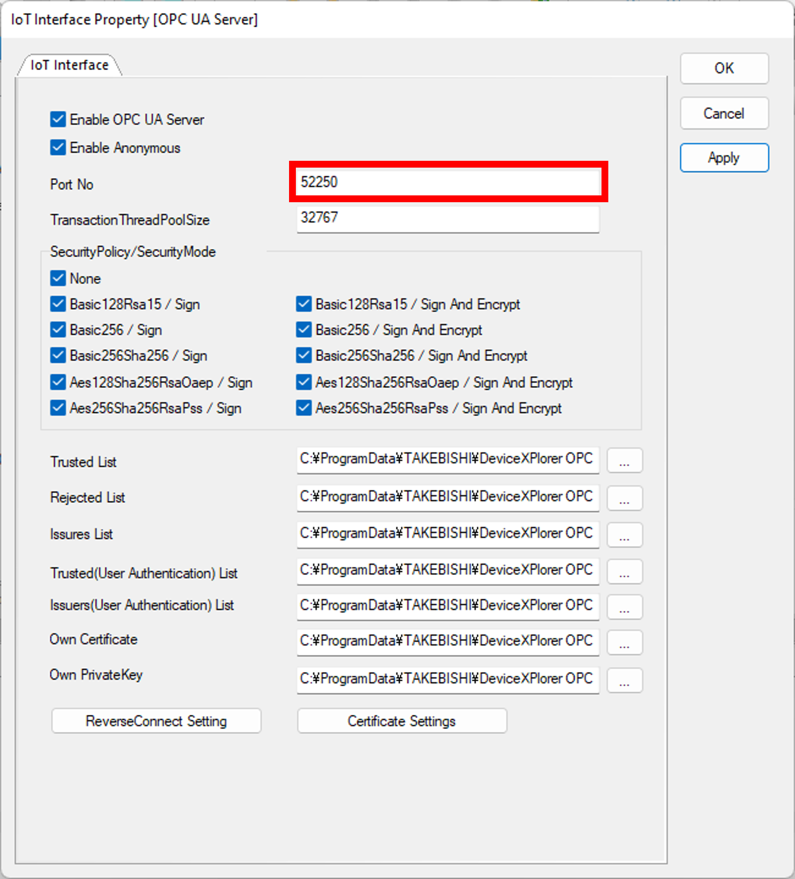Uncheck Enable OPC UA Server checkbox
795x879 pixels.
coord(58,119)
